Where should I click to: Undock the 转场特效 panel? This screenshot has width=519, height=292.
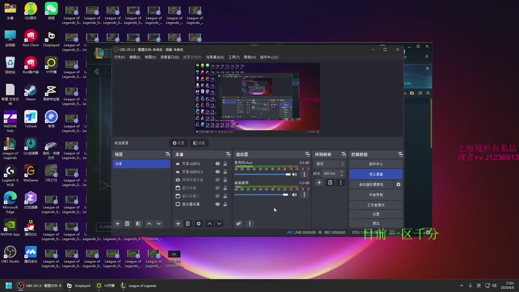tap(343, 154)
